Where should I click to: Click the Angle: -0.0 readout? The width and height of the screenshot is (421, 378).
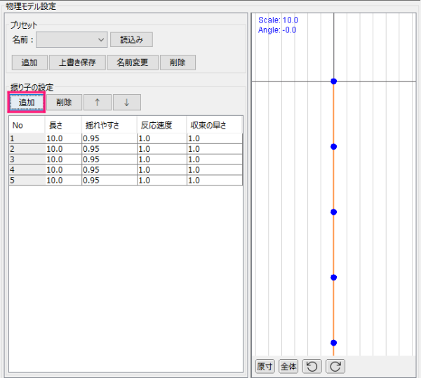277,30
